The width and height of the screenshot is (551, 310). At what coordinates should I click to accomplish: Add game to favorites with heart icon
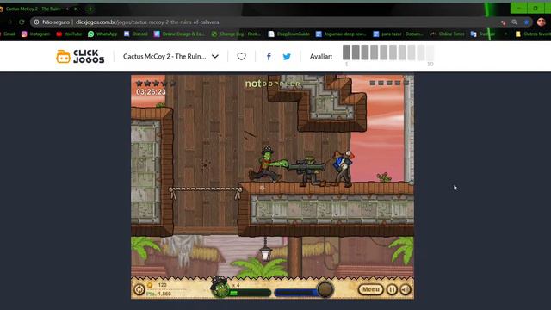(241, 56)
